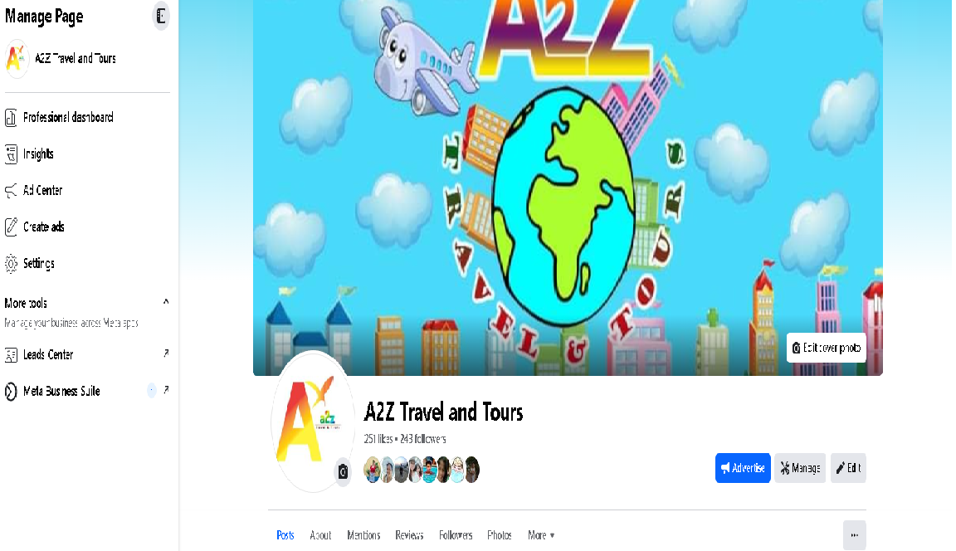The image size is (956, 551).
Task: Open Professional dashboard from sidebar
Action: pos(87,117)
